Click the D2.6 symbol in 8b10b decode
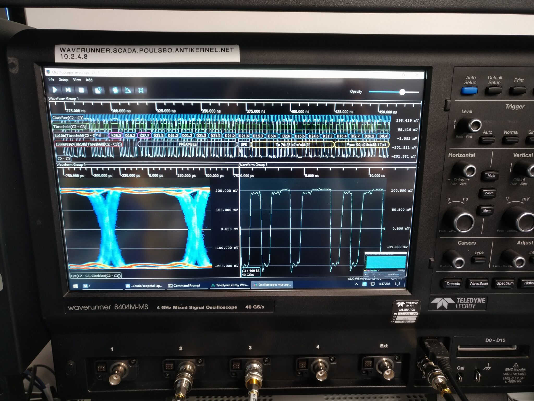Image resolution: width=534 pixels, height=401 pixels. click(x=286, y=136)
